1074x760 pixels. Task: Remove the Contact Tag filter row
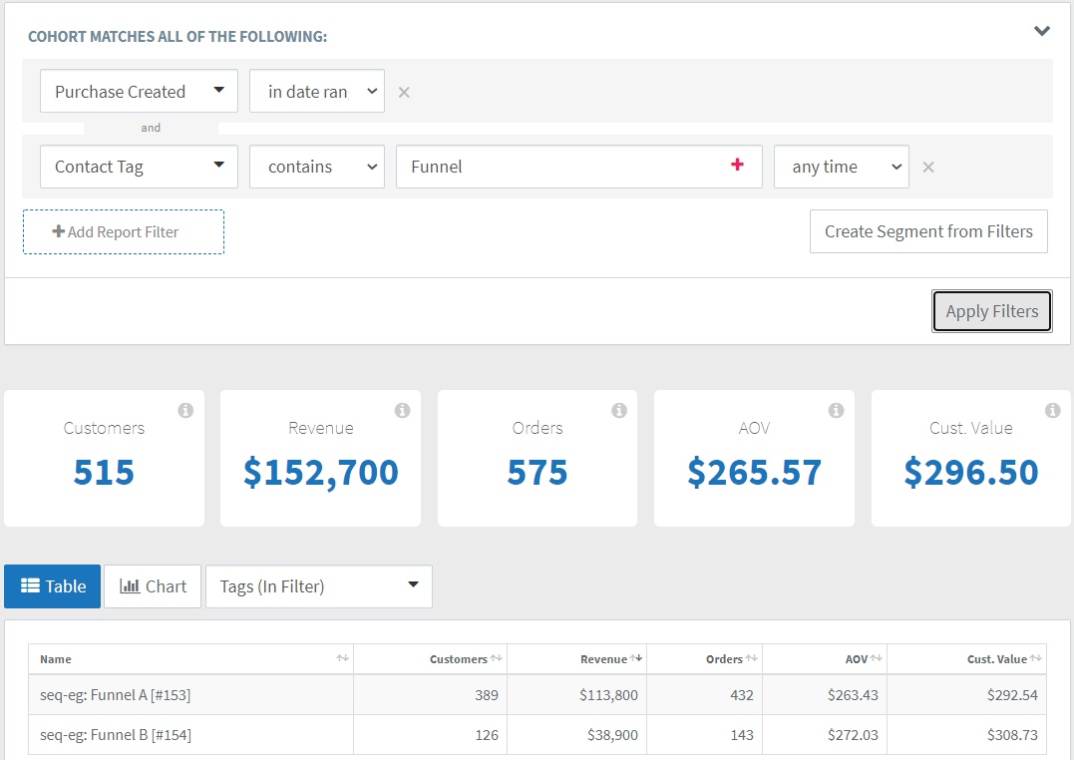click(x=928, y=168)
